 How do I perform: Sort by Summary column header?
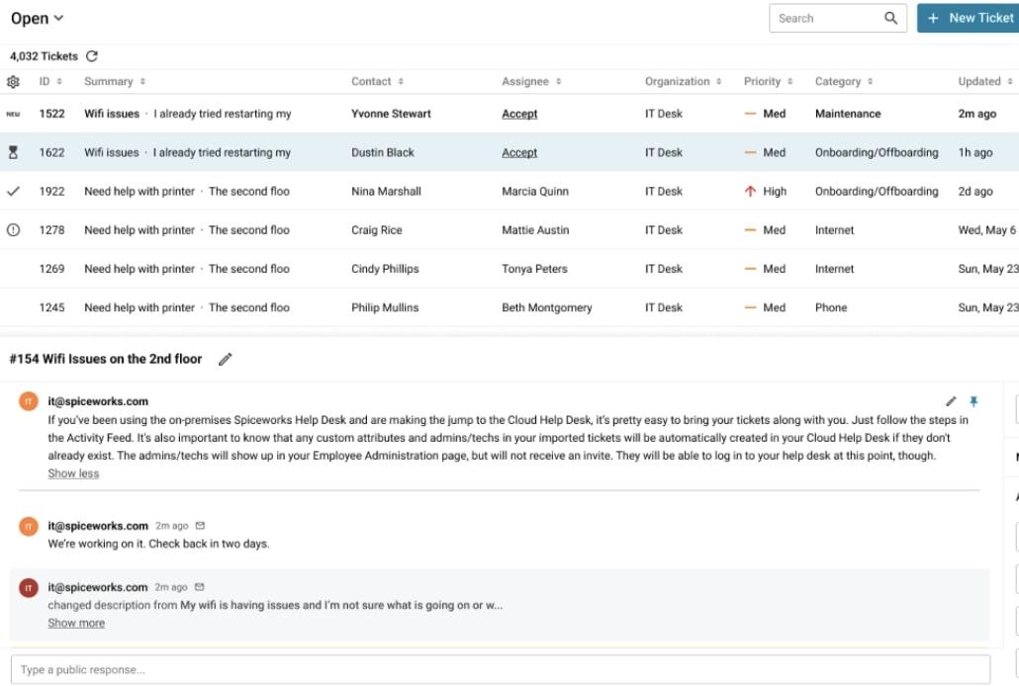pyautogui.click(x=115, y=82)
